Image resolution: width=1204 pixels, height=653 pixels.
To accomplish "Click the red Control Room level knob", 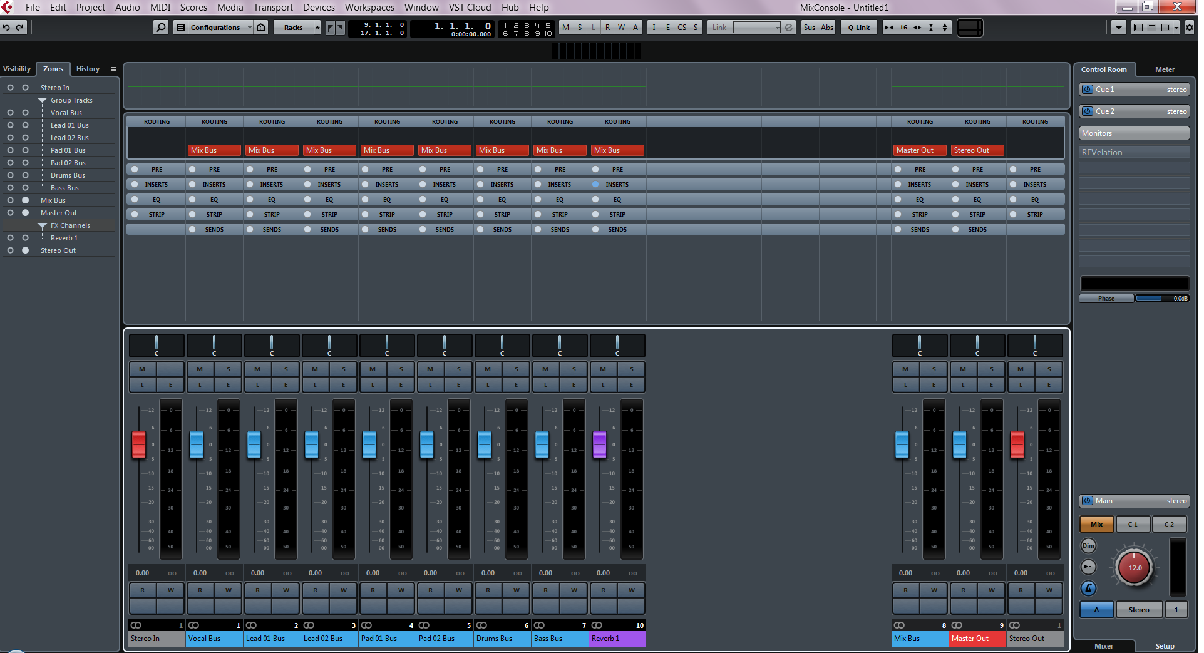I will 1134,568.
